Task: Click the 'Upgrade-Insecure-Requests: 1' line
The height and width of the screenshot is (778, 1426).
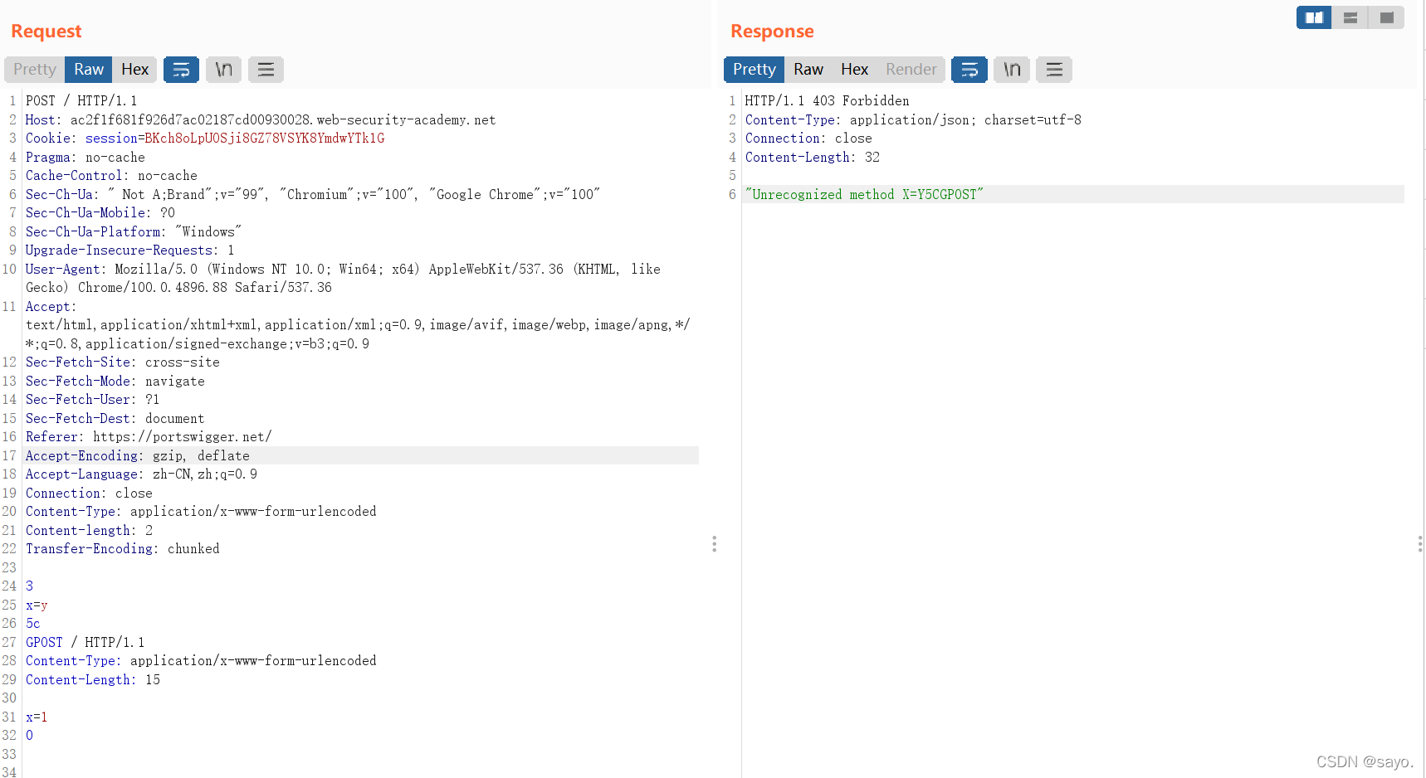Action: pos(130,250)
